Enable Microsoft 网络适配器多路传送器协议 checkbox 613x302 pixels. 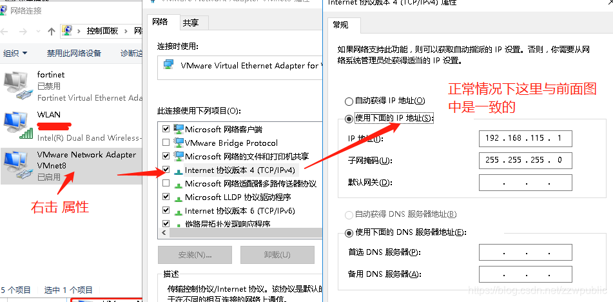pyautogui.click(x=166, y=183)
